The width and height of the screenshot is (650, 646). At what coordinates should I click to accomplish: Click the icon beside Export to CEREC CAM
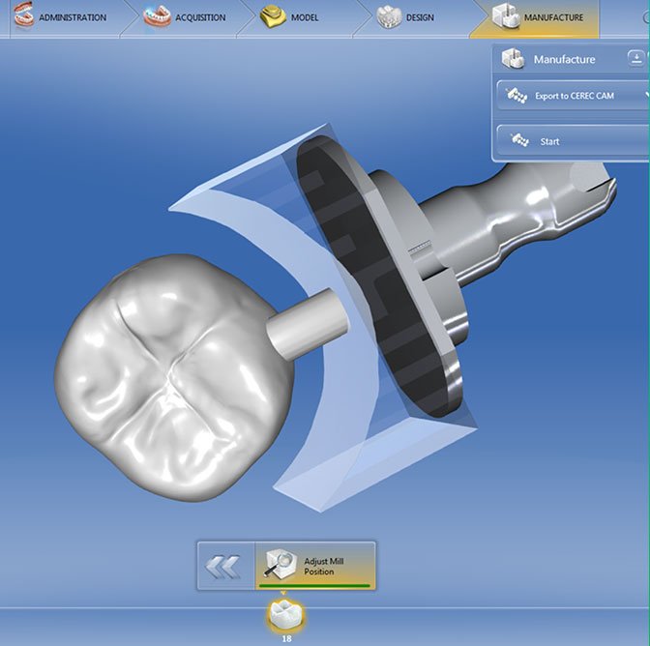517,96
